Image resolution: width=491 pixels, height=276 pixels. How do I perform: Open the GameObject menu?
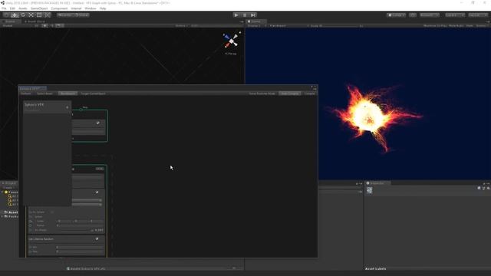tap(39, 8)
